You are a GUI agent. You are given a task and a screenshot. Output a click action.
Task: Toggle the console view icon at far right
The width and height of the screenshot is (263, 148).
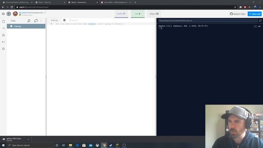tap(259, 26)
